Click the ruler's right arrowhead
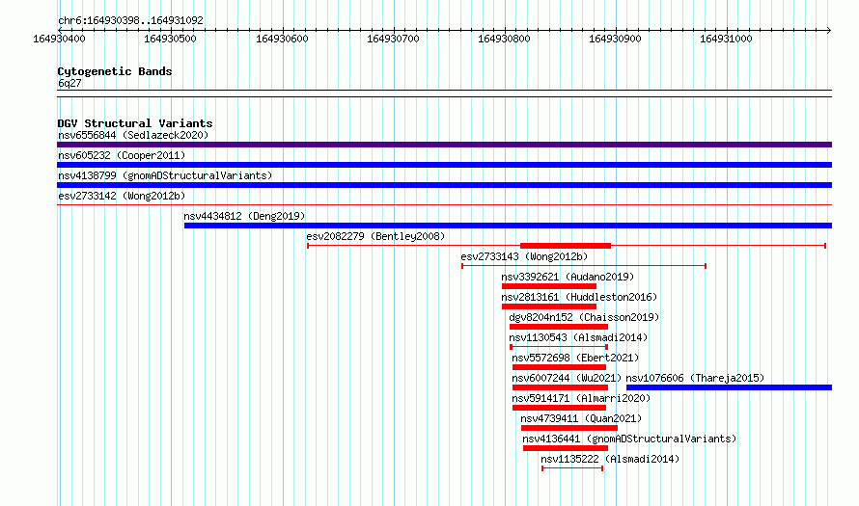 [829, 30]
